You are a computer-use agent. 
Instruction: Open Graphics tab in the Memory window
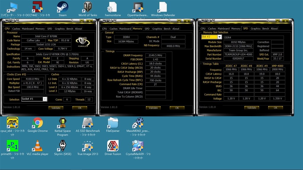[157, 29]
